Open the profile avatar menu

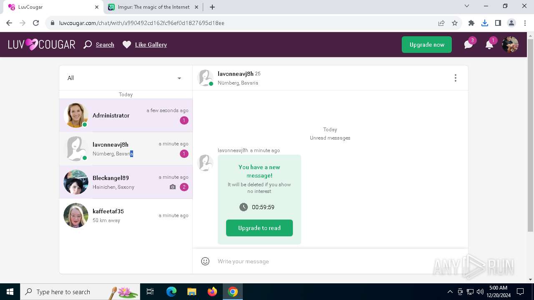pos(510,45)
